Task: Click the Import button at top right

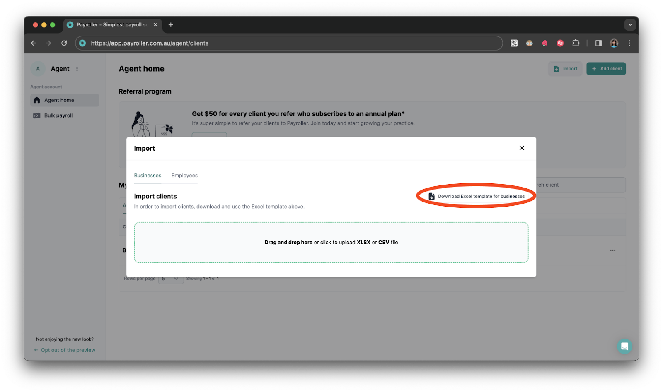Action: pos(565,69)
